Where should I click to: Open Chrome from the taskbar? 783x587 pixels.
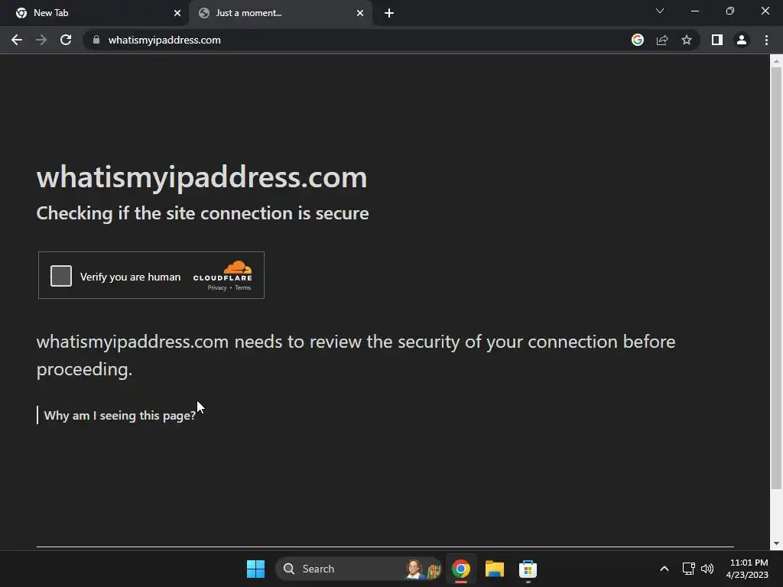coord(461,569)
